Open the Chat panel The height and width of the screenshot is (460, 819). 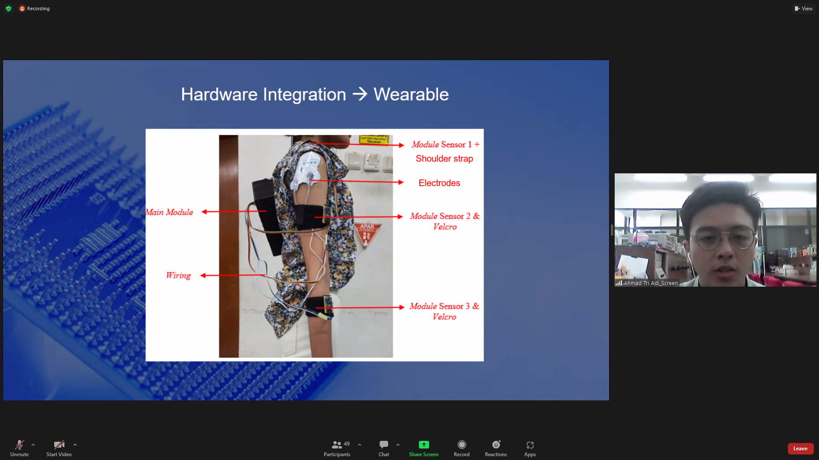tap(383, 448)
